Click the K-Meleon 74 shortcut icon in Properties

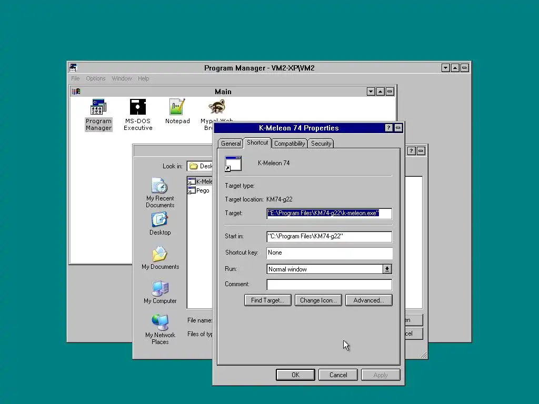click(233, 164)
